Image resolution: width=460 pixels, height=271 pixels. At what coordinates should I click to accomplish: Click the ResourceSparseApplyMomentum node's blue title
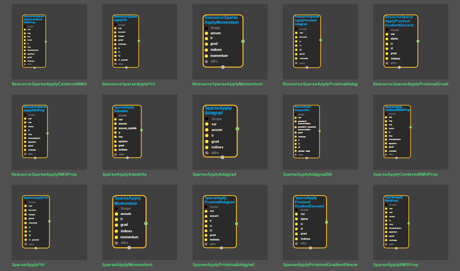pyautogui.click(x=221, y=20)
